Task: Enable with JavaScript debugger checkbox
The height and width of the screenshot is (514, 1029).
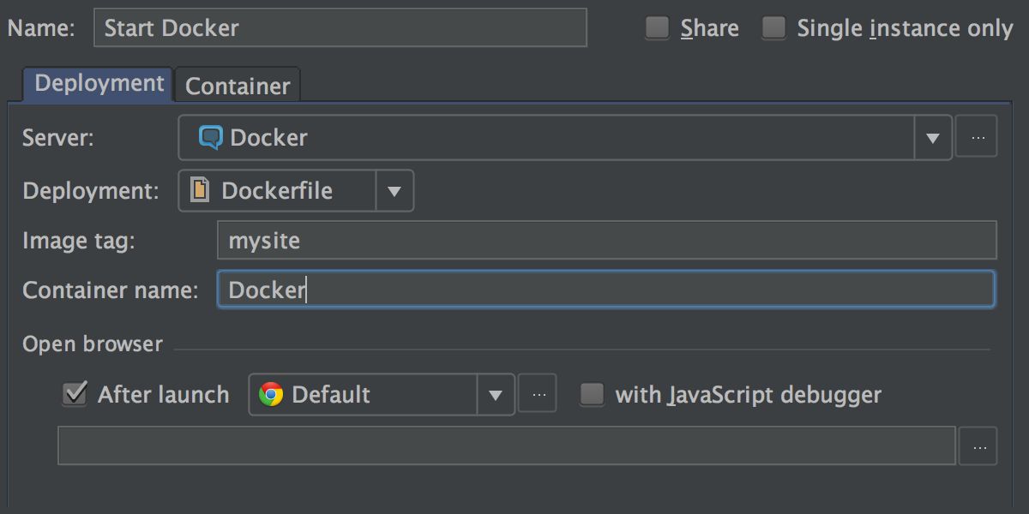Action: [592, 394]
